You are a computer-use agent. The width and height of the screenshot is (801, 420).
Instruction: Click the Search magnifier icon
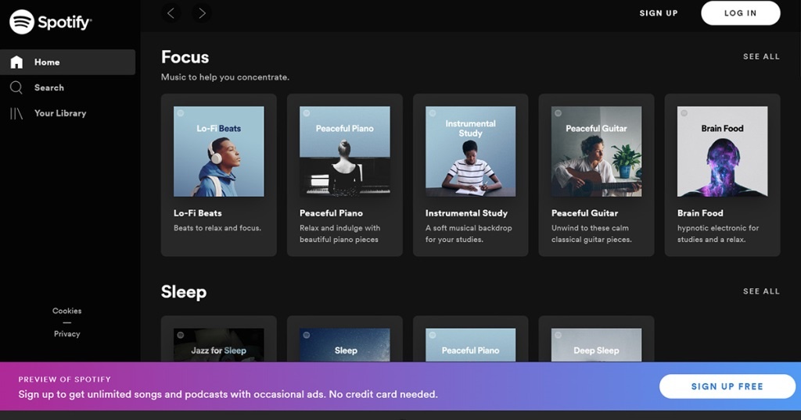pos(16,87)
